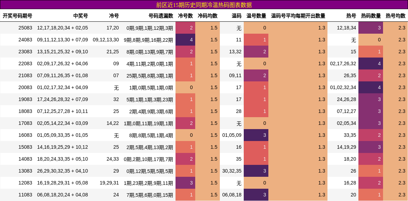Click winning numbers 17,24,26,28,32 + 07,09
The width and height of the screenshot is (408, 201).
(x=63, y=99)
